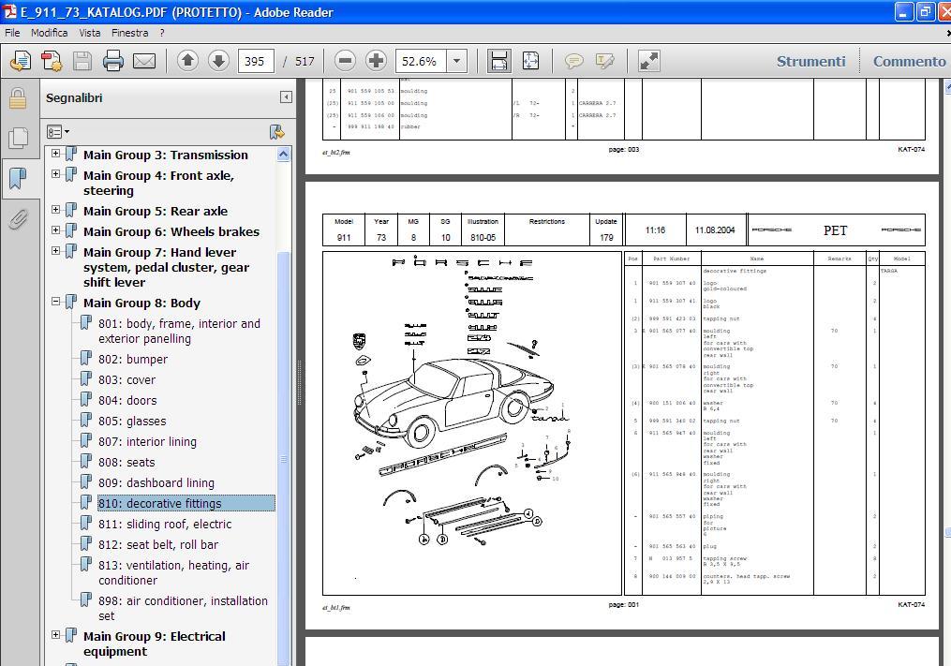Zoom in with the plus button
The image size is (951, 666).
[377, 61]
